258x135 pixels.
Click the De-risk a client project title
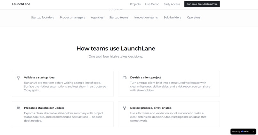(145, 77)
